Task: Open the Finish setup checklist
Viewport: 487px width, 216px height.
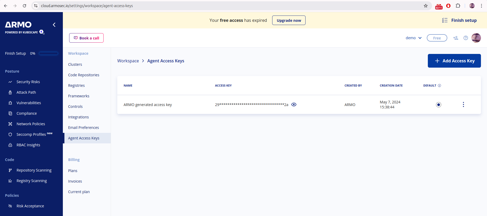Action: (x=459, y=20)
